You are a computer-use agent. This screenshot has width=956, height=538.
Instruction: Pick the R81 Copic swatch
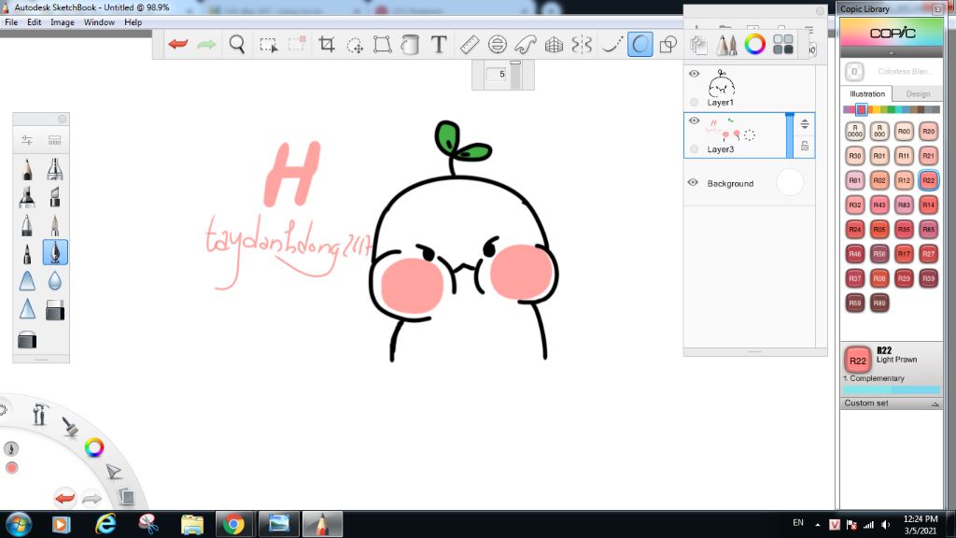coord(855,180)
